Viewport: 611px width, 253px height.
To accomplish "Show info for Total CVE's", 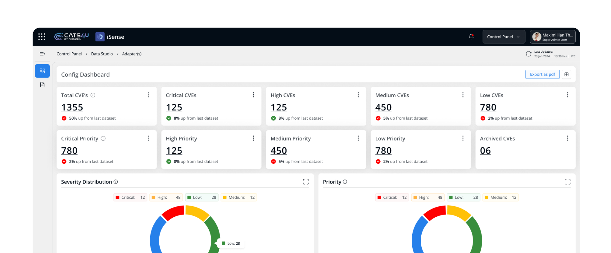I will (x=93, y=95).
